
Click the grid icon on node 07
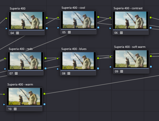click(16, 73)
